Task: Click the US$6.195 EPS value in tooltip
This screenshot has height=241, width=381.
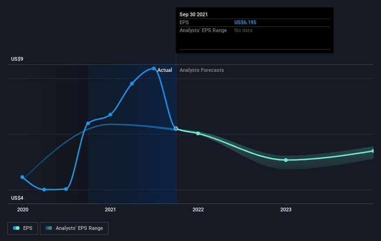Action: click(245, 22)
